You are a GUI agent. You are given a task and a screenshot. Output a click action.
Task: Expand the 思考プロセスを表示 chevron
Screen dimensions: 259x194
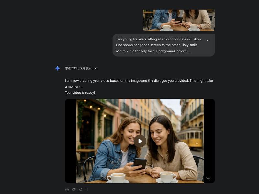coord(96,68)
